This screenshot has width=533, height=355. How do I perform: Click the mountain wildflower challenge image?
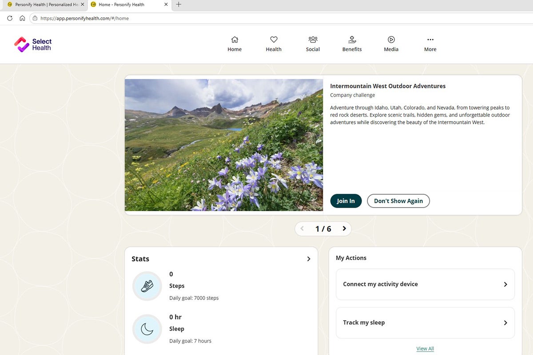224,145
